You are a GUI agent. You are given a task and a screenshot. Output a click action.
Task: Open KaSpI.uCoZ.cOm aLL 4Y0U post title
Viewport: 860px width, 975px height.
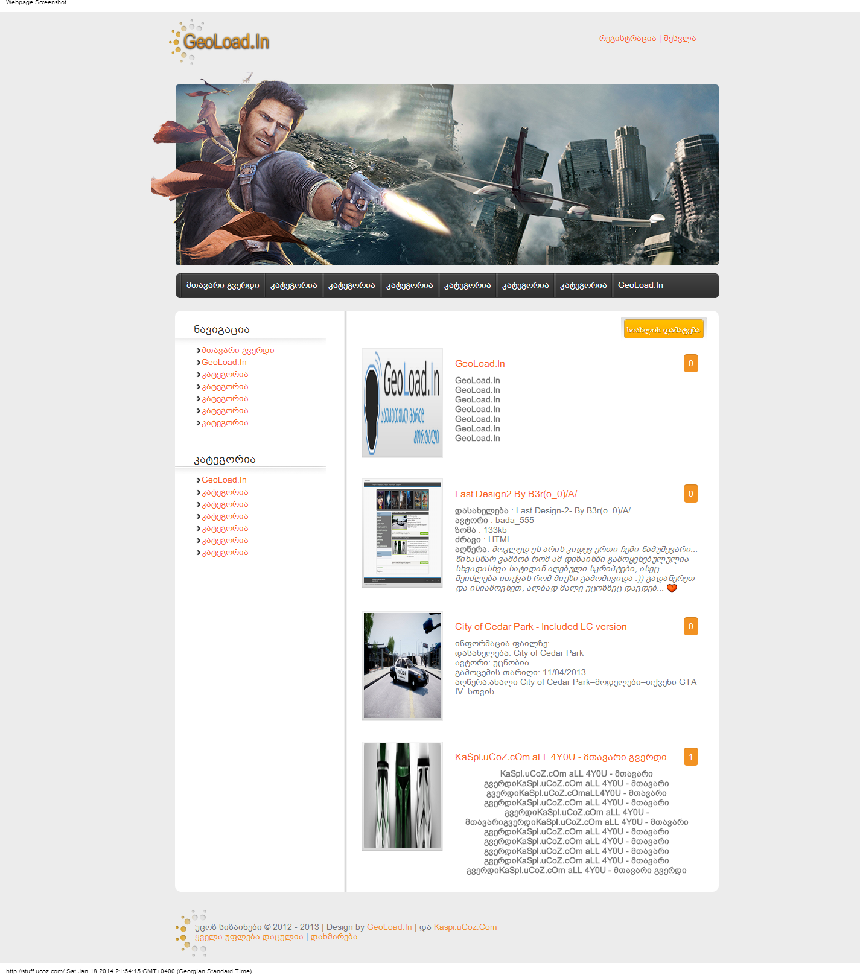pos(561,757)
